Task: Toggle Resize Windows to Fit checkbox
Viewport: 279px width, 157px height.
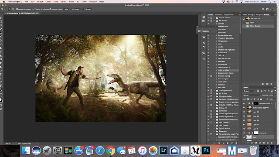Action: (17, 9)
